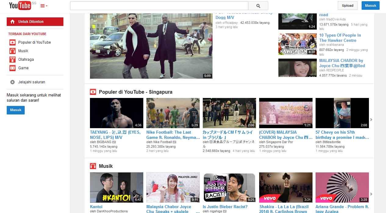
Task: Play Shakira La La La thumbnail
Action: (286, 187)
